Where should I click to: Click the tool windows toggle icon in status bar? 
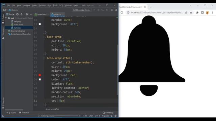tap(3, 116)
